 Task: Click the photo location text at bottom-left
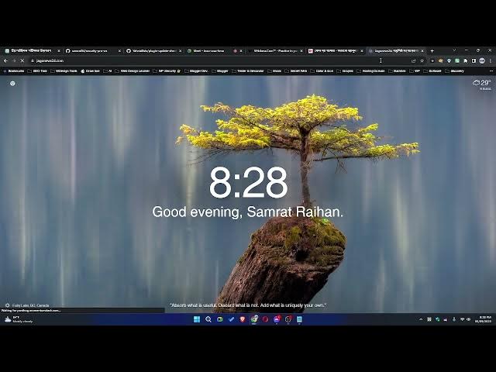pyautogui.click(x=31, y=305)
